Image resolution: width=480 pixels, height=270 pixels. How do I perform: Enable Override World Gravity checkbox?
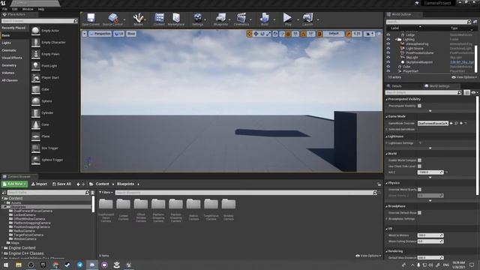pos(420,190)
